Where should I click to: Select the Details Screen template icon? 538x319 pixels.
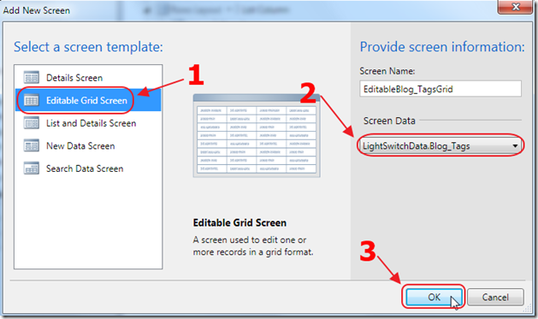pos(32,78)
